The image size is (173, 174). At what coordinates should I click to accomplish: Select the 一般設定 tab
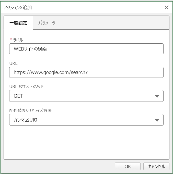18,23
